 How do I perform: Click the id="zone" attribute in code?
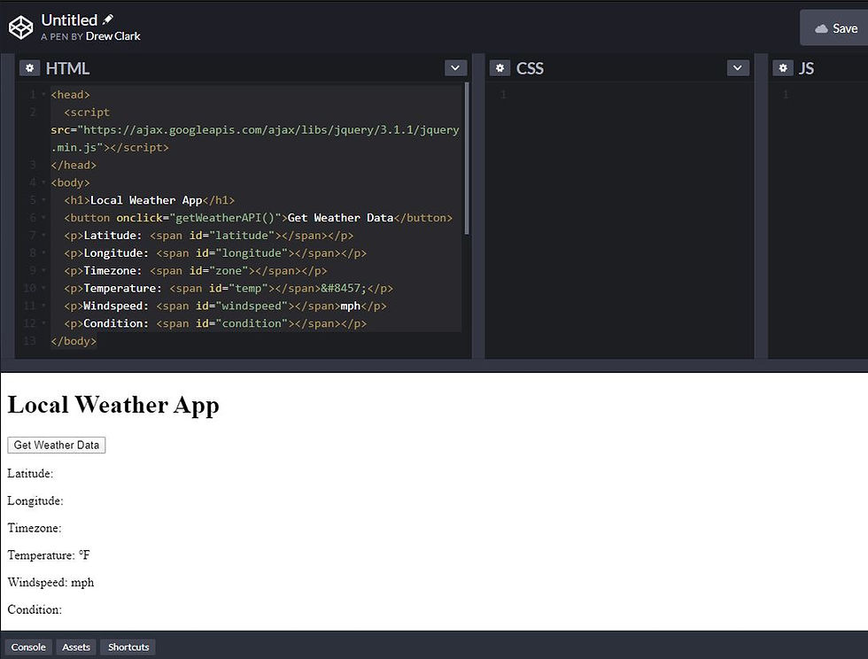click(x=219, y=271)
